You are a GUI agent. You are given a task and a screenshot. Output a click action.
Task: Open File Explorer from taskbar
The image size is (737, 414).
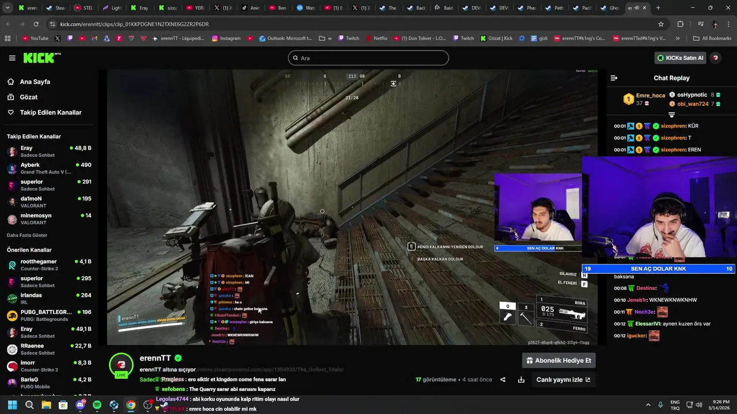[x=46, y=405]
